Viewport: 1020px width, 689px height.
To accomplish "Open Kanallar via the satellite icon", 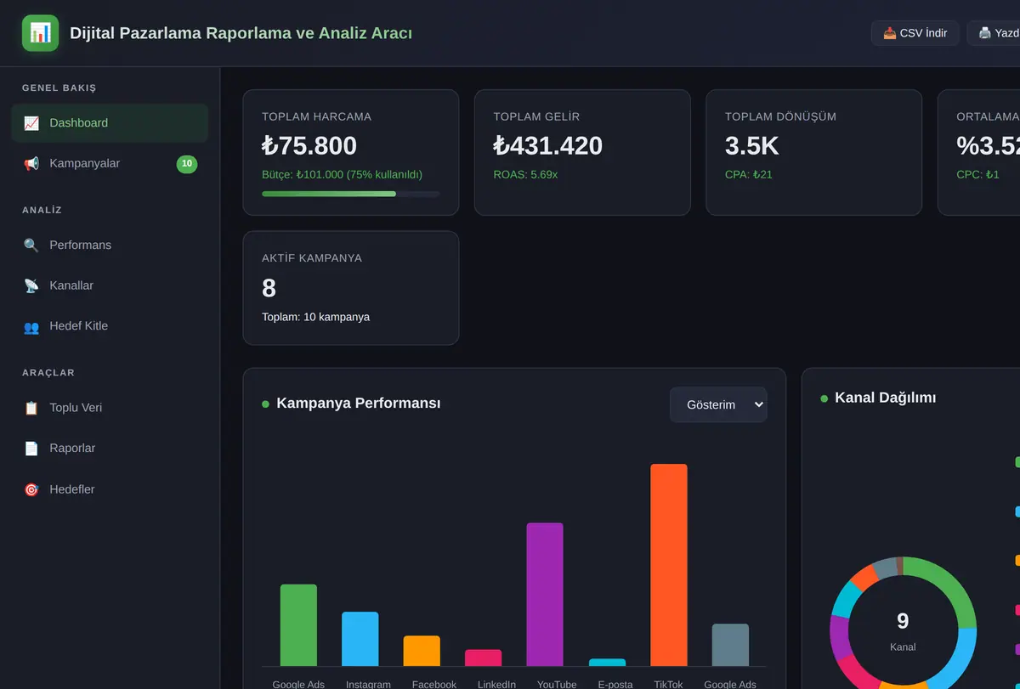I will (31, 286).
